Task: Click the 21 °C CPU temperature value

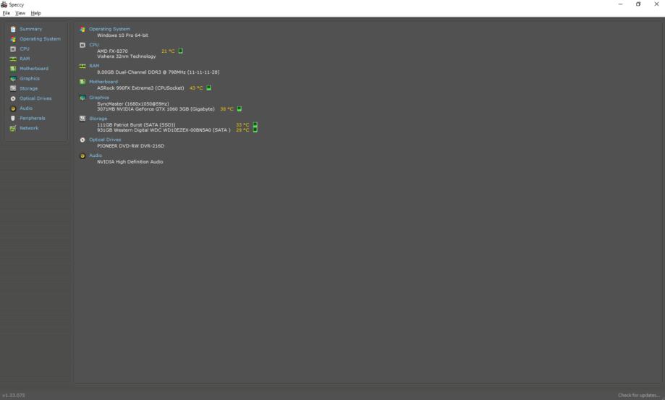Action: tap(168, 51)
